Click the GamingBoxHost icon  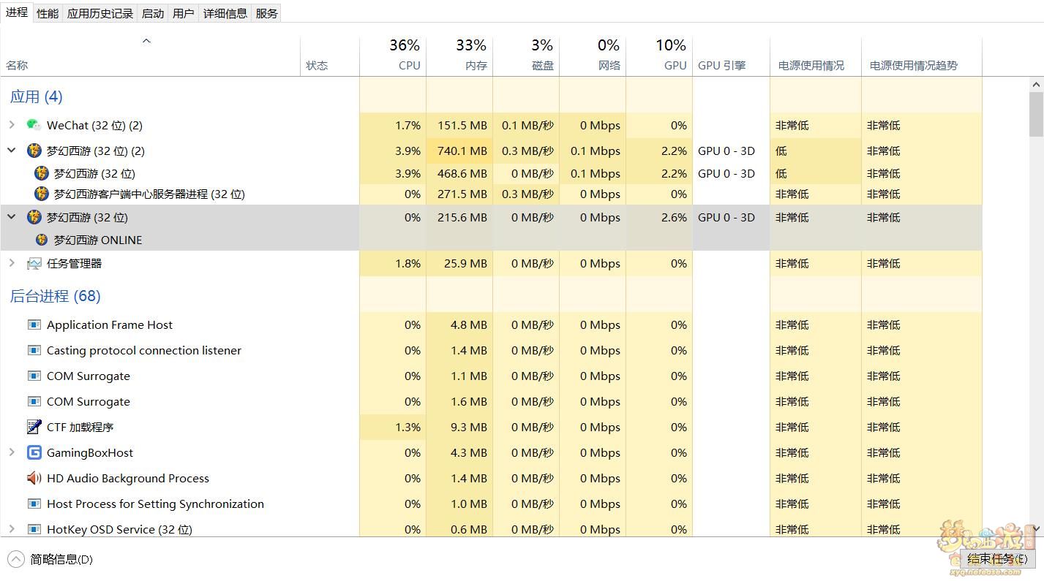[34, 452]
